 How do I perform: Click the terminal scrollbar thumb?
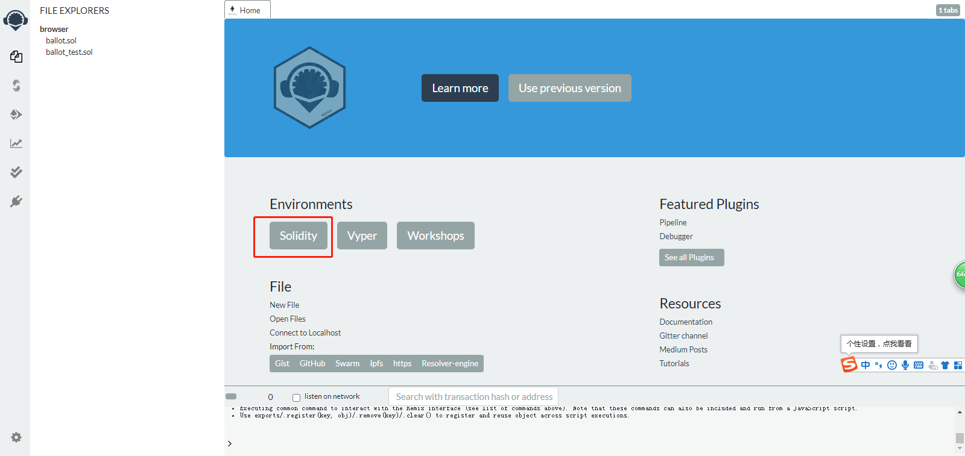(x=960, y=438)
